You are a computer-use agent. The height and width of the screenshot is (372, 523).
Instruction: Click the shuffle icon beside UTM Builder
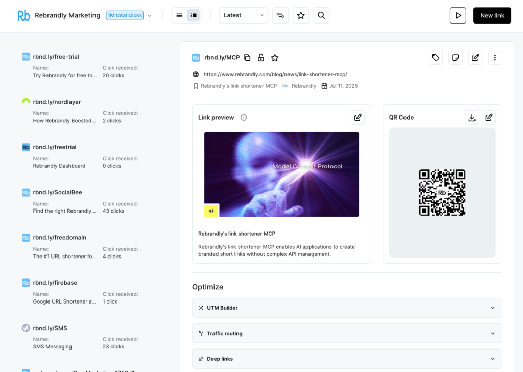pos(201,308)
